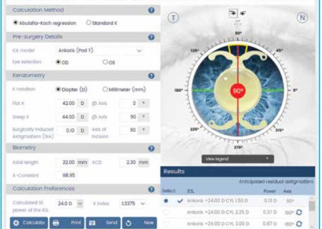Flip axis icon for CYL 2.25 D result
The width and height of the screenshot is (322, 229).
coord(299,212)
